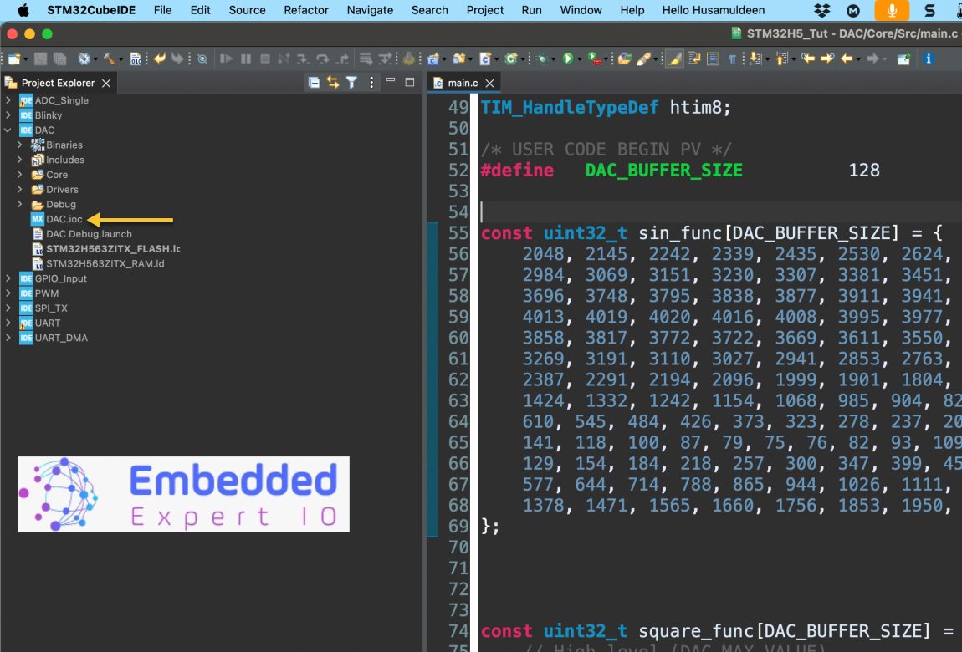
Task: Open the Refactor menu
Action: 306,10
